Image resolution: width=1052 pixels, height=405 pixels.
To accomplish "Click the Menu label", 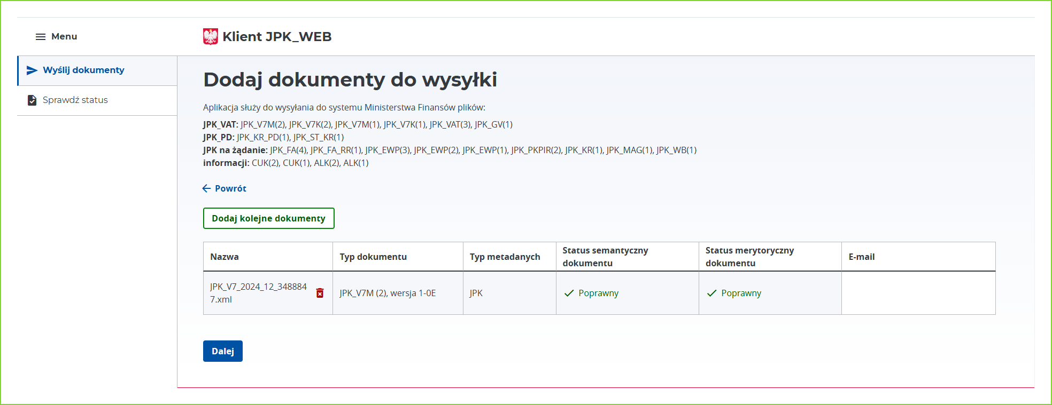I will (x=64, y=37).
